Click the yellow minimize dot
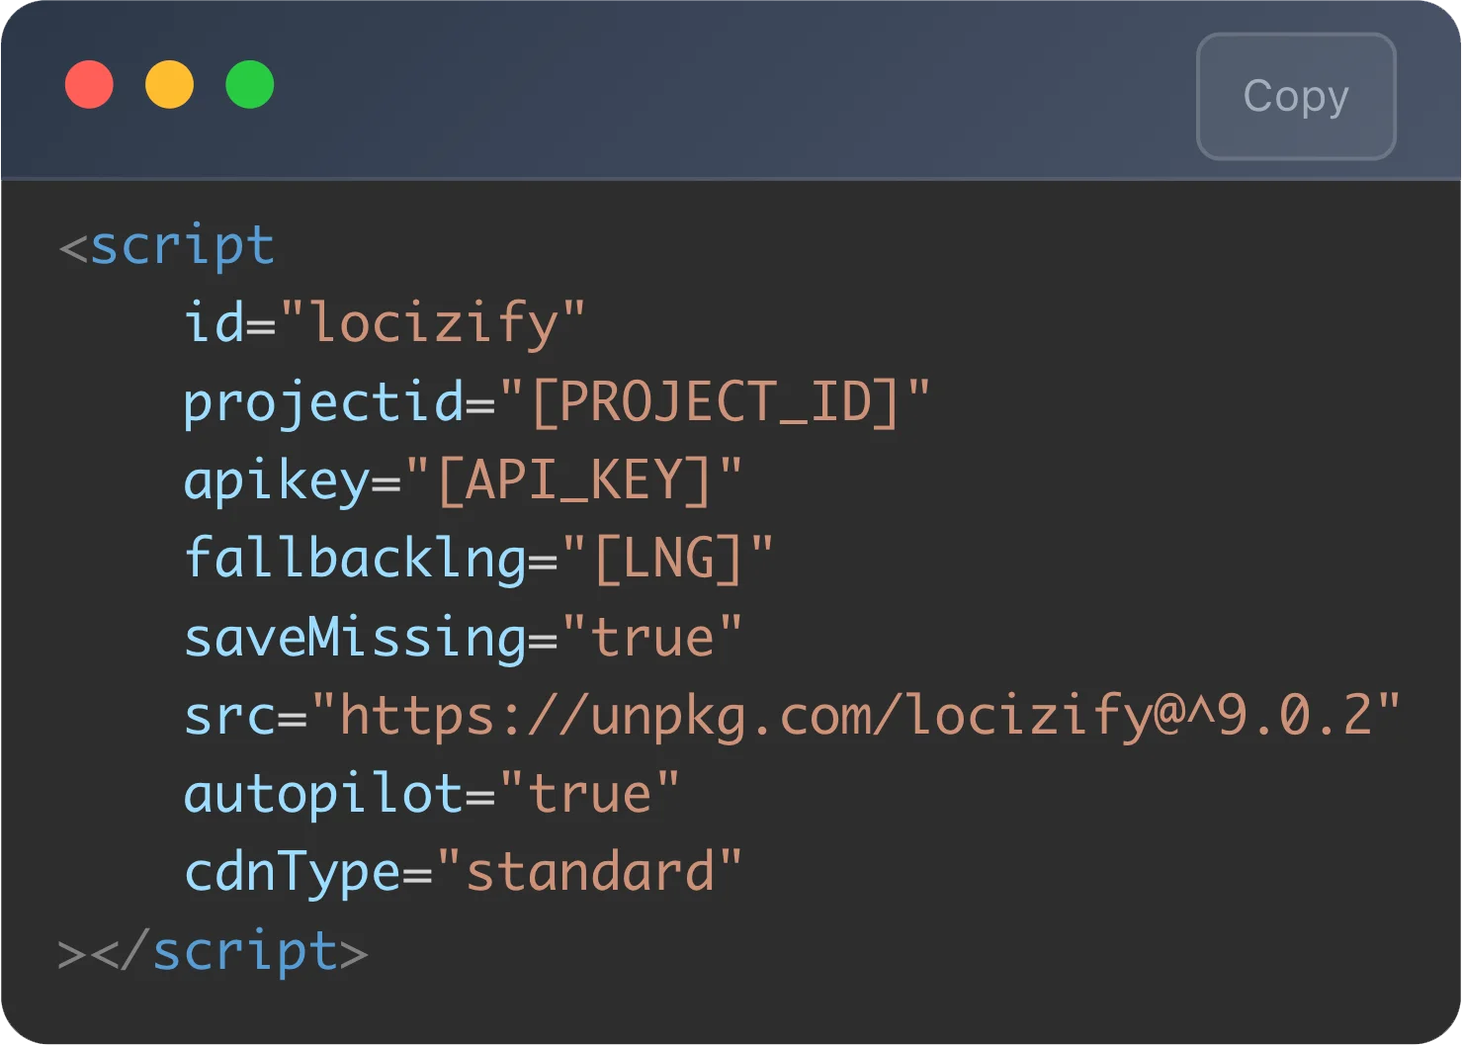This screenshot has width=1462, height=1045. [169, 85]
